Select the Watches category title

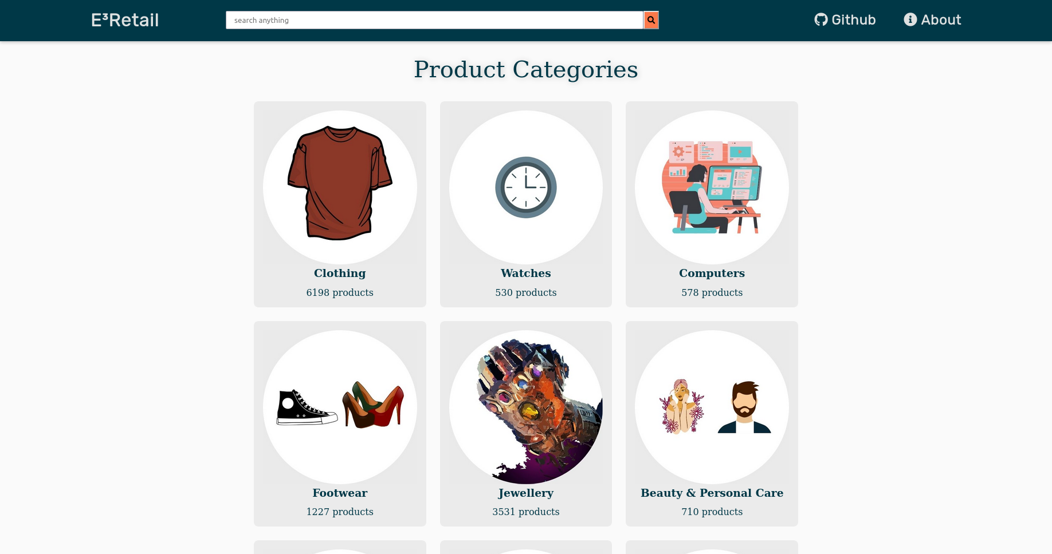coord(526,273)
